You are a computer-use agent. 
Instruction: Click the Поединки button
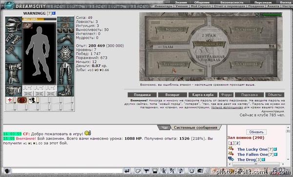click(142, 95)
